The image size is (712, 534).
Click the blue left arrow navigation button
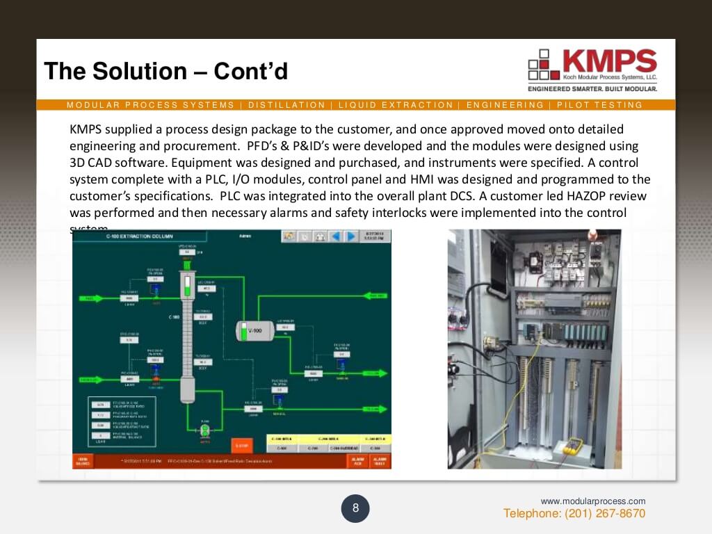tap(337, 236)
